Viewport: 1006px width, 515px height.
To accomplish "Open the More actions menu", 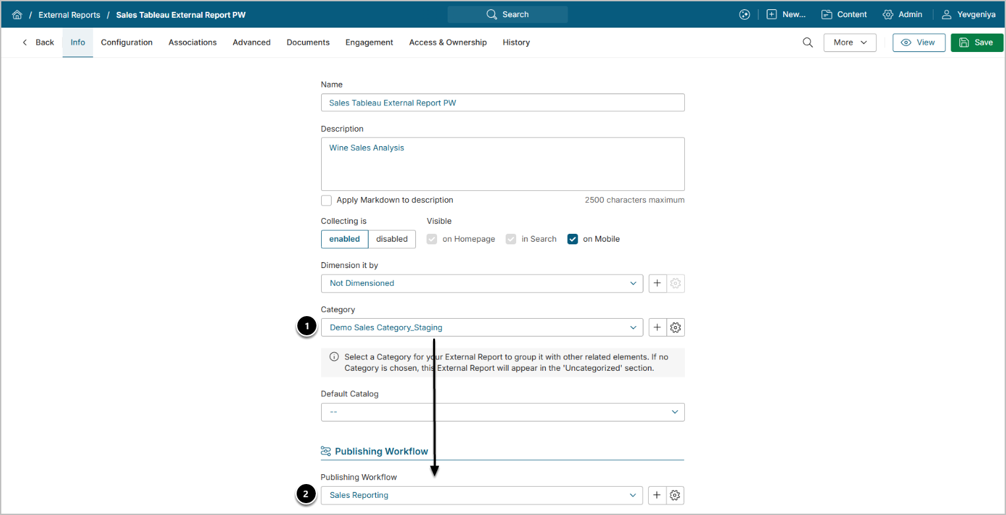I will click(x=849, y=42).
